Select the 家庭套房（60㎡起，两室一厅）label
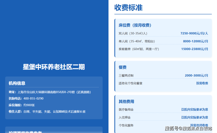The height and width of the screenshot is (133, 217). [x=139, y=49]
